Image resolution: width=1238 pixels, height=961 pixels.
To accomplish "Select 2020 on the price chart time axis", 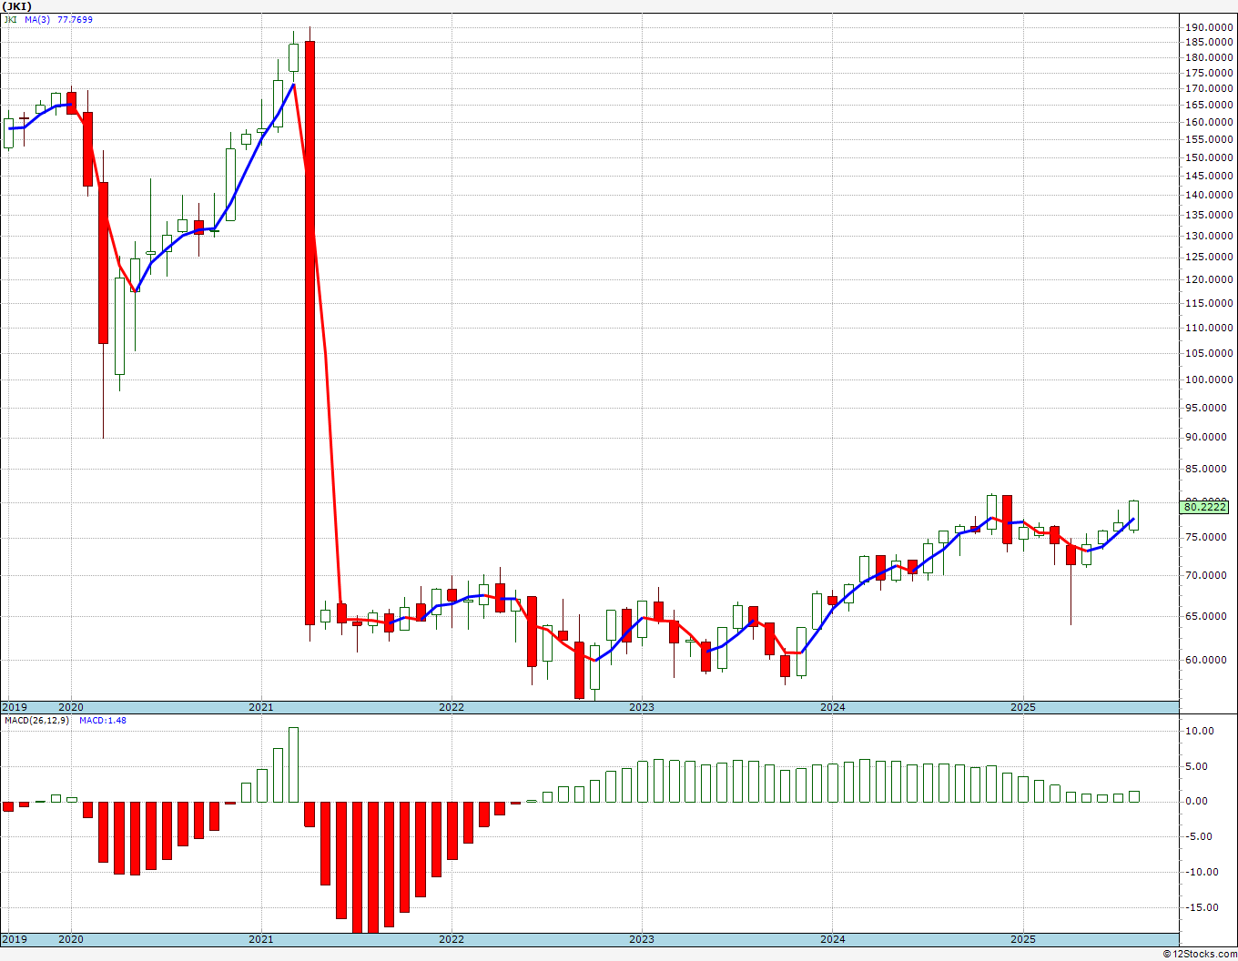I will [x=71, y=707].
